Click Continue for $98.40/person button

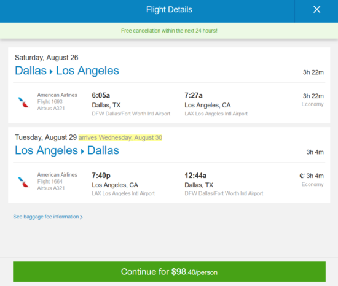(169, 272)
